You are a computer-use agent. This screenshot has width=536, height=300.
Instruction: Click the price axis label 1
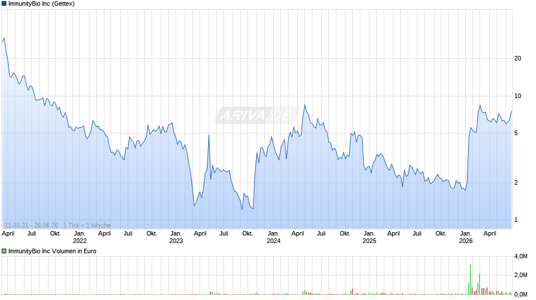point(516,220)
